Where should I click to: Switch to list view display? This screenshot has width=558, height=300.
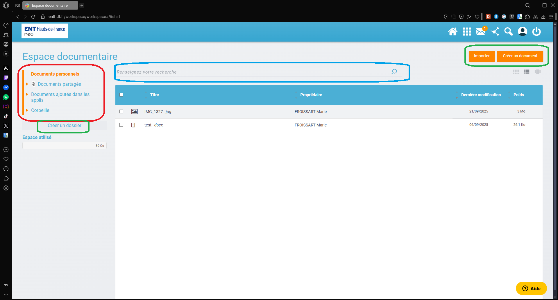point(527,72)
